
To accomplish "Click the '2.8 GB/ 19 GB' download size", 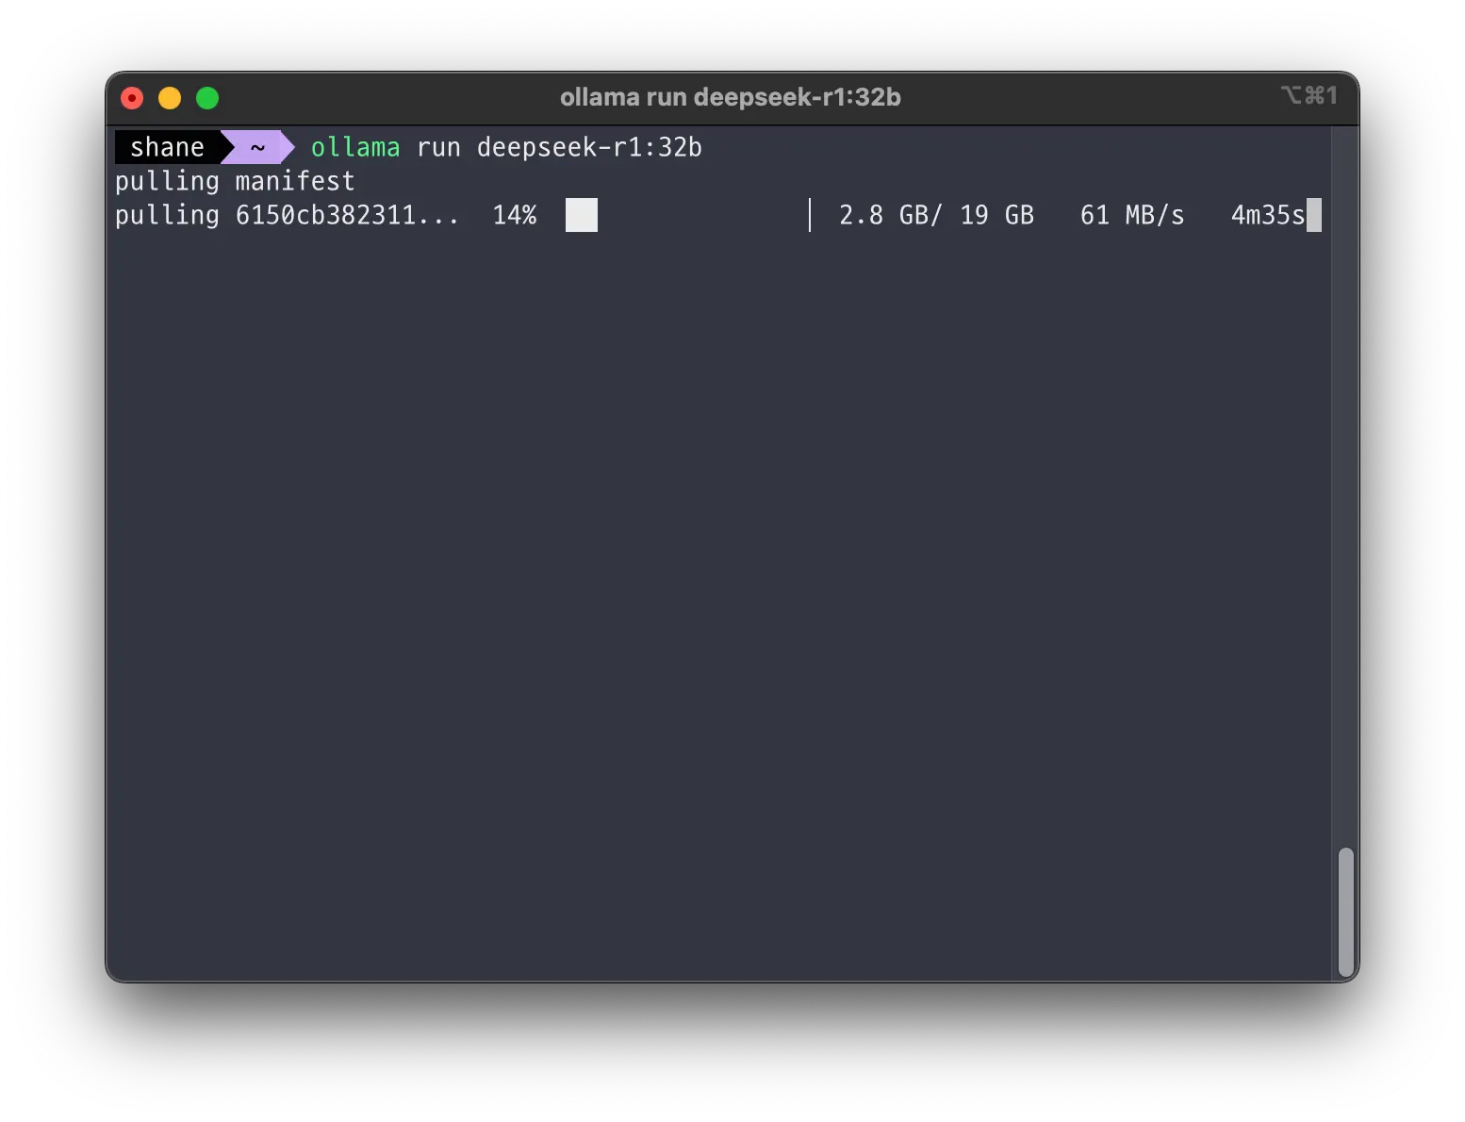I will point(936,215).
